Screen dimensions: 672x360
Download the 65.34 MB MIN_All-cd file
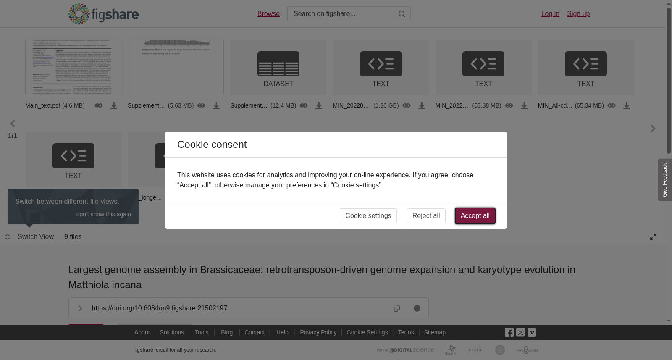pos(627,106)
